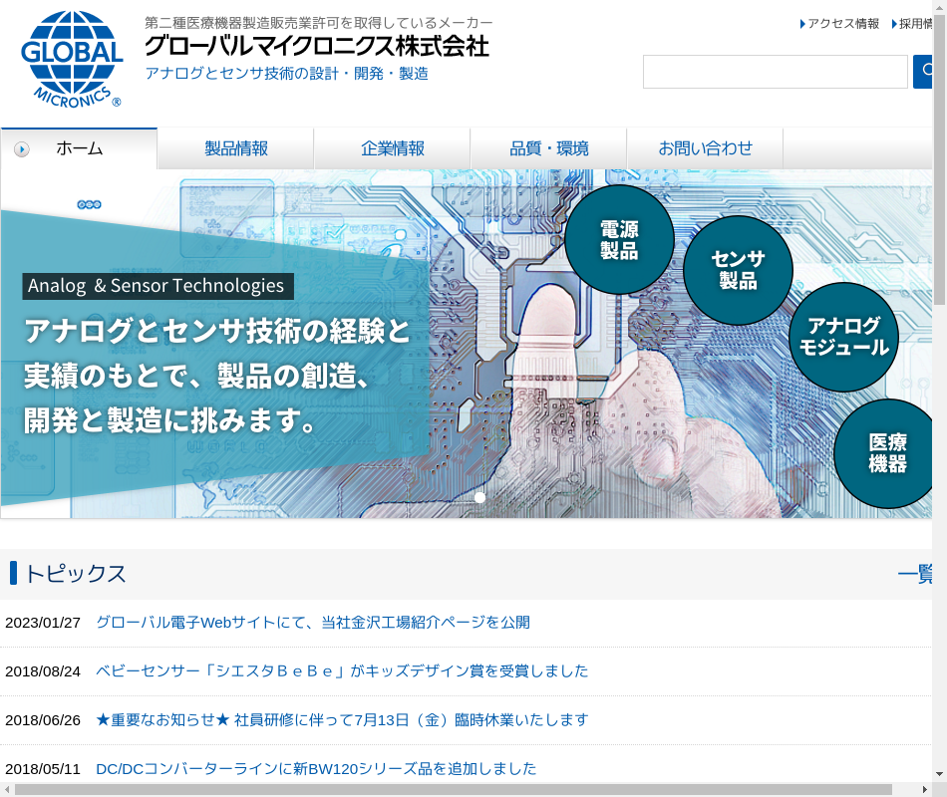This screenshot has height=797, width=947.
Task: Switch to the 企業情報 tab
Action: 393,148
